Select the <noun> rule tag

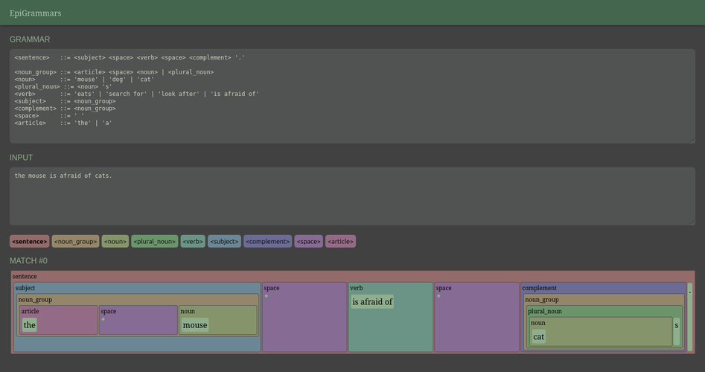click(115, 241)
